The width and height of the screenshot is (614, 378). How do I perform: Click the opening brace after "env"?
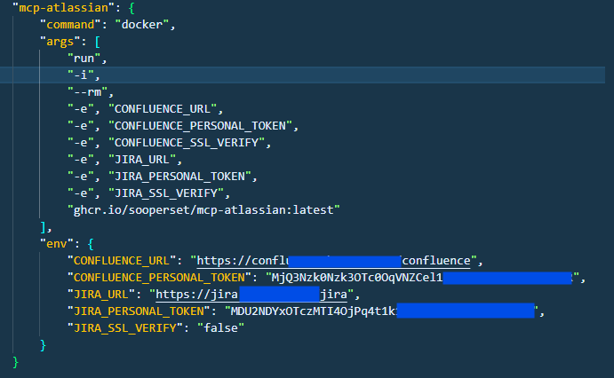point(91,244)
